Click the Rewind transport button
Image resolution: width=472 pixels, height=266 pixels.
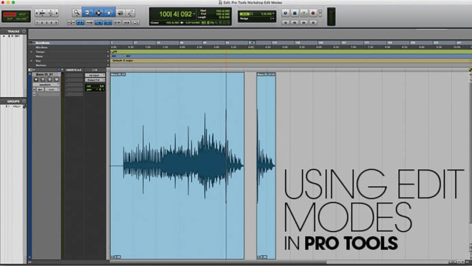click(295, 23)
